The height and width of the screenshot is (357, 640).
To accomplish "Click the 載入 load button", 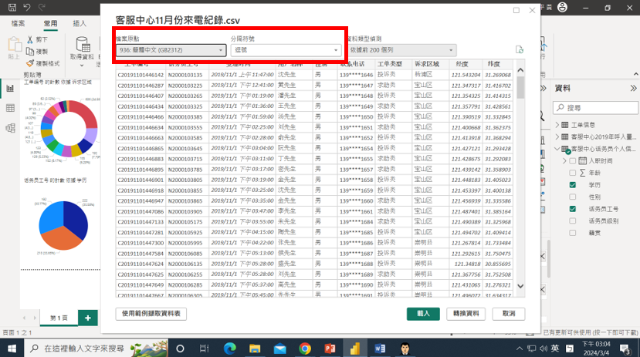I will pos(423,314).
